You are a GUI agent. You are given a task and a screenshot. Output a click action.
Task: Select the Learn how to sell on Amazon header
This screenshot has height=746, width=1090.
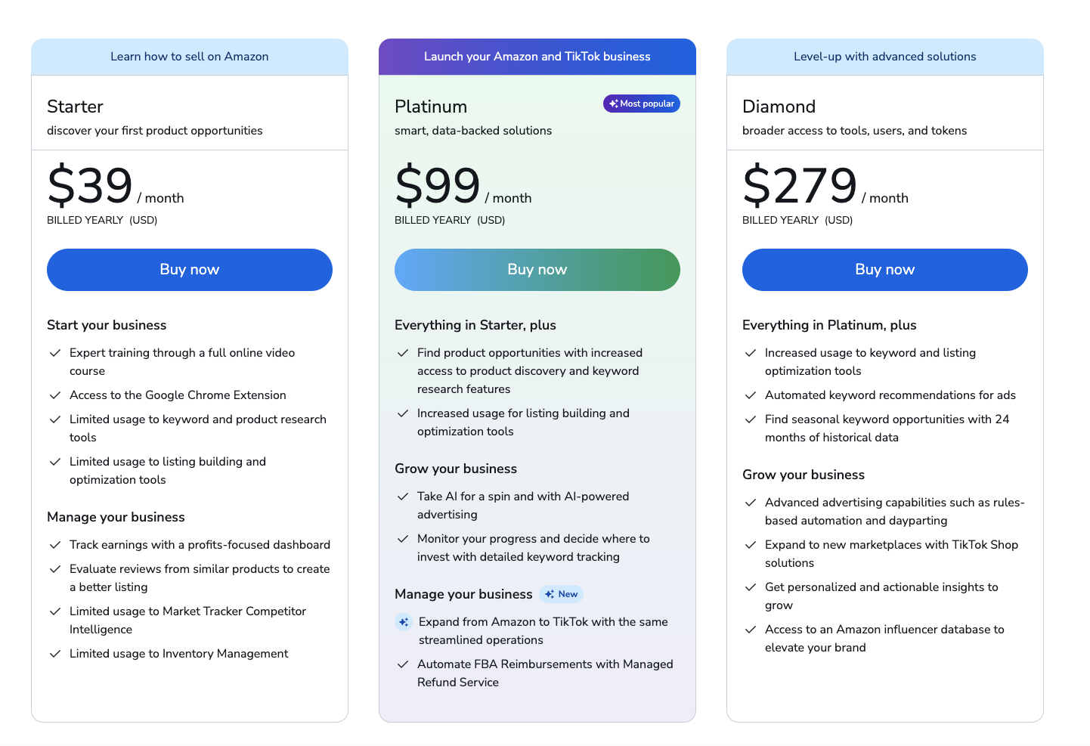[x=189, y=56]
